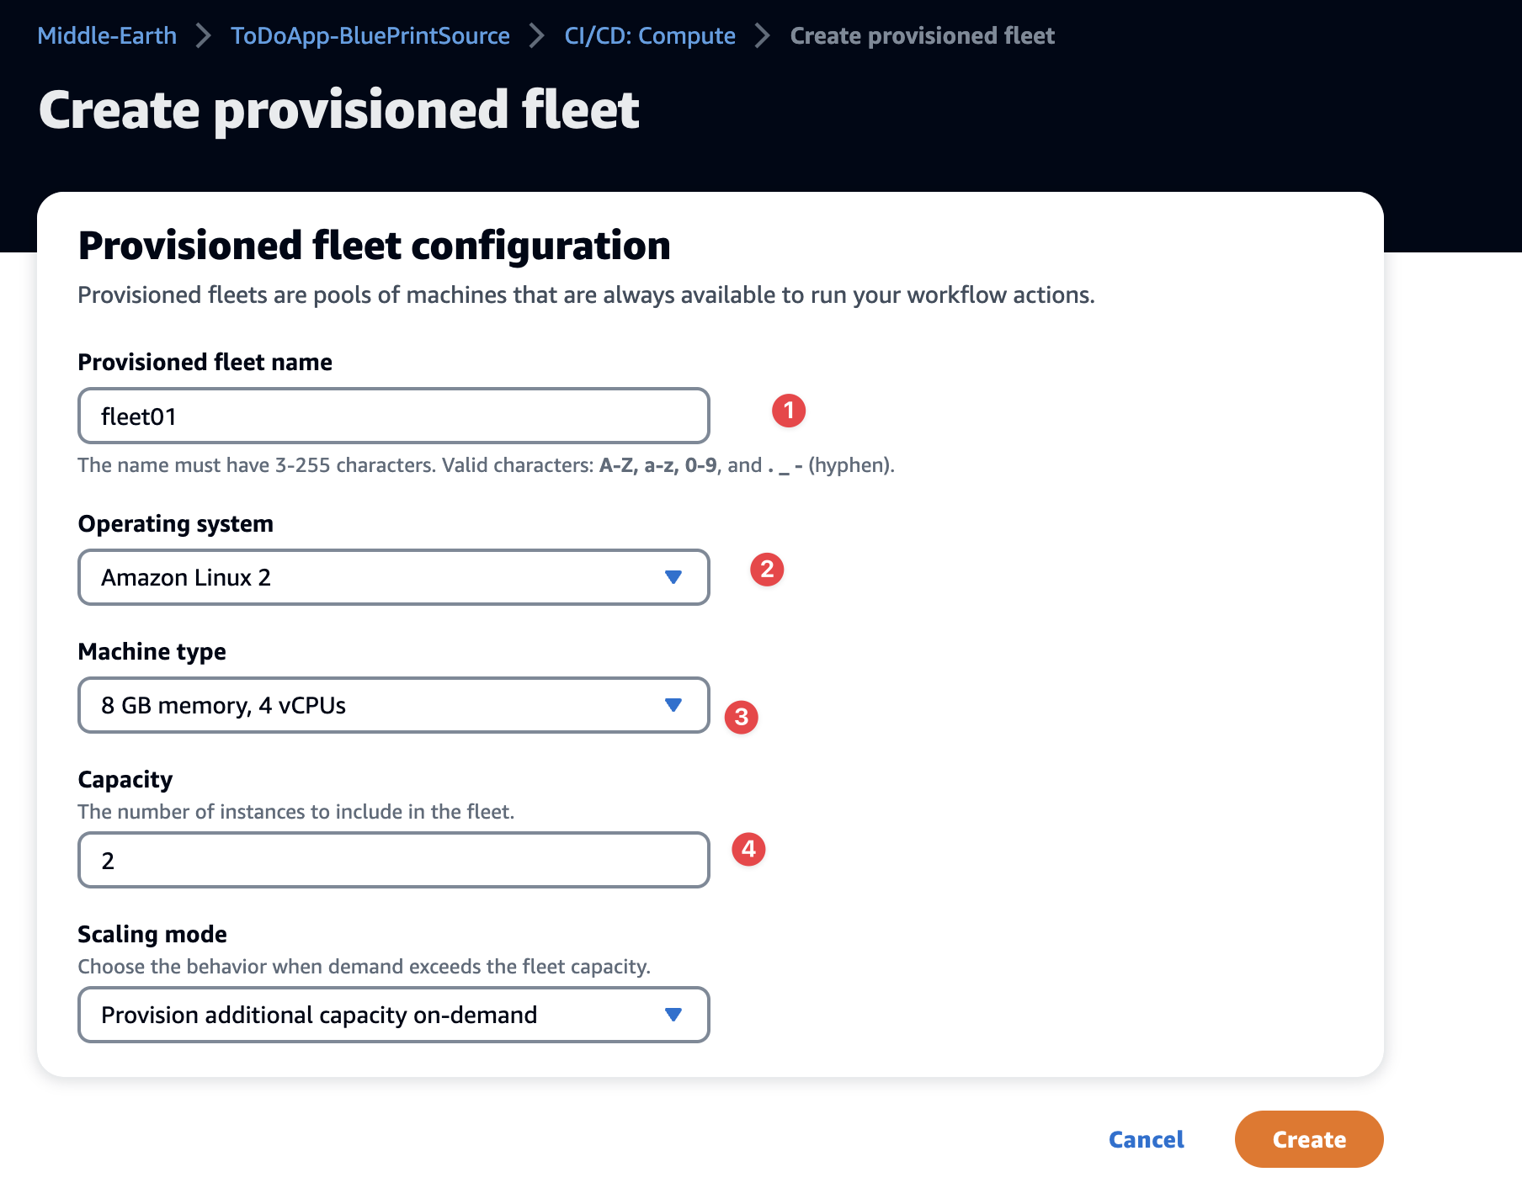Click the red annotation marker 3

(742, 717)
